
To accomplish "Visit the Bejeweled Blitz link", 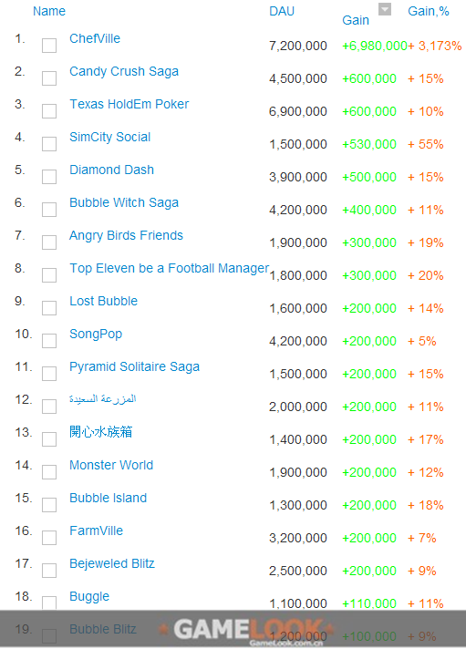I will 112,563.
